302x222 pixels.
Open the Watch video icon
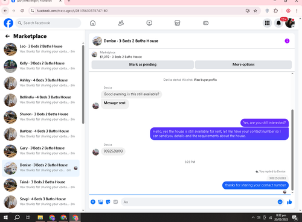[x=149, y=23]
